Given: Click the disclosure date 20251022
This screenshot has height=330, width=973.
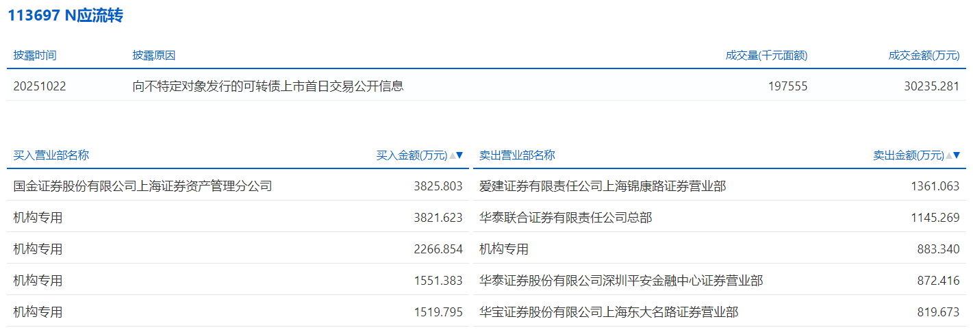Looking at the screenshot, I should pos(40,86).
